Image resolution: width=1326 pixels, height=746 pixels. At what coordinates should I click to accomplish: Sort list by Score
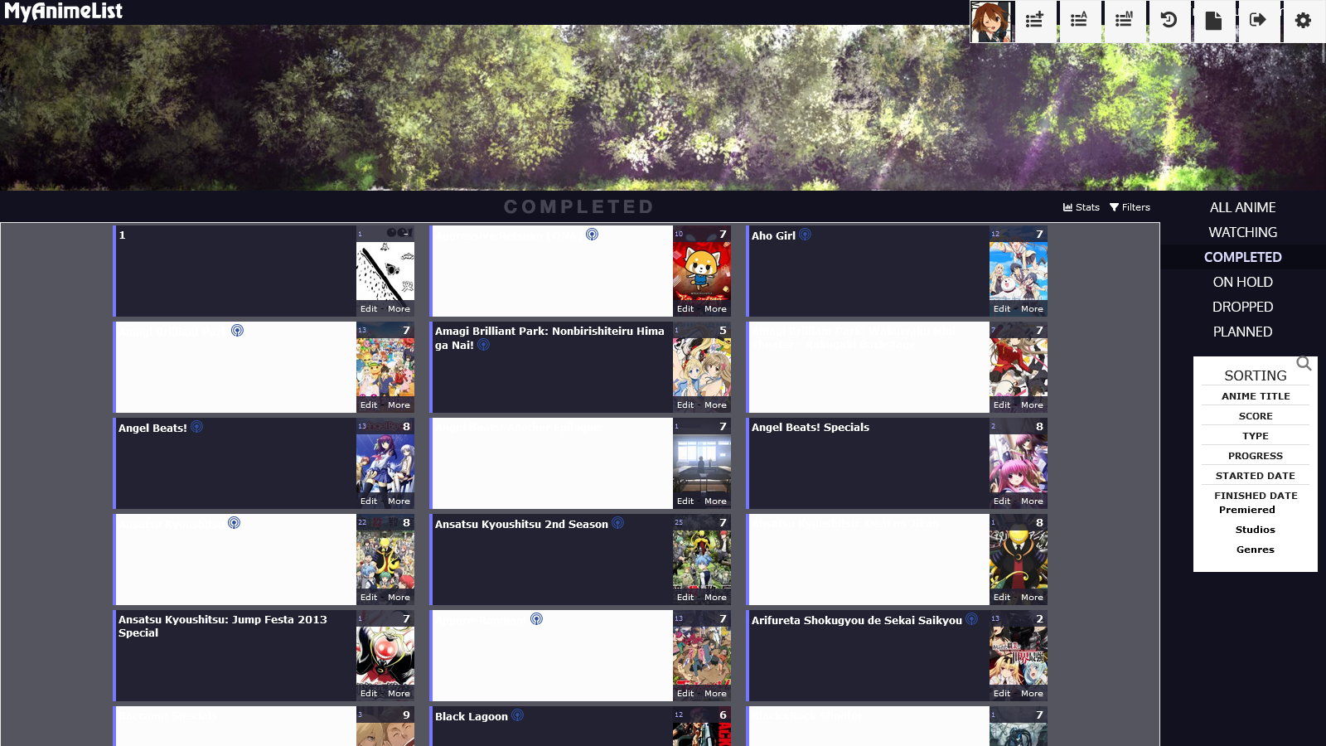tap(1256, 416)
